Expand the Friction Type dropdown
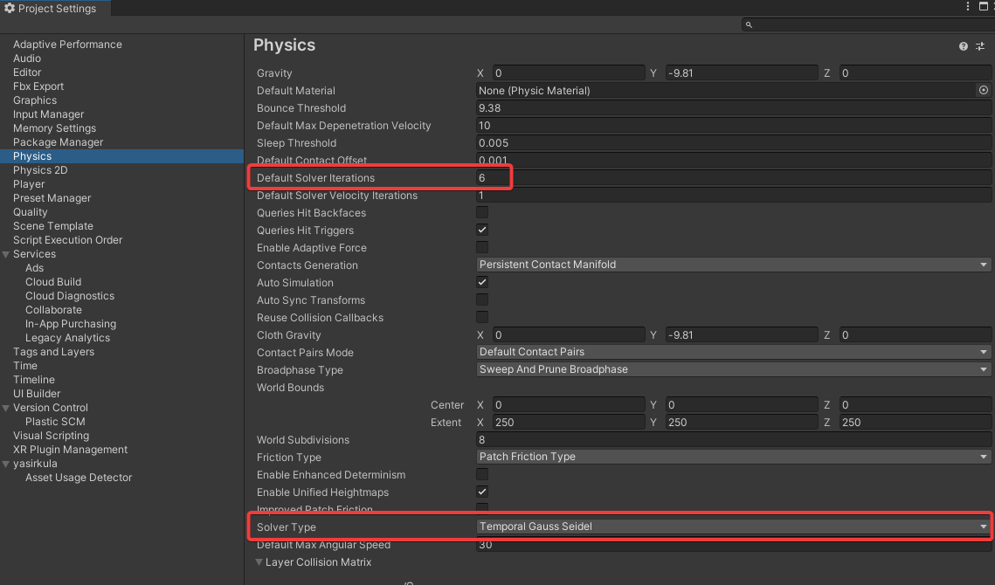 point(733,457)
